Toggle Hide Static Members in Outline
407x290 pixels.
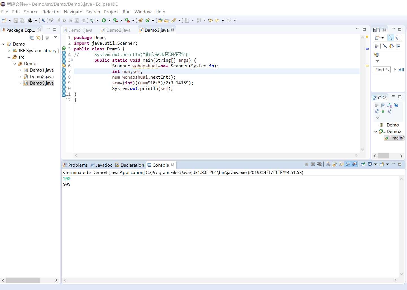pyautogui.click(x=376, y=111)
